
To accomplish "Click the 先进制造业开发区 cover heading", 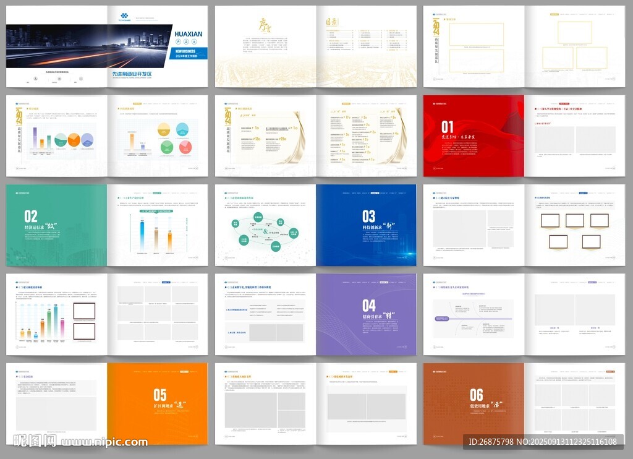I will click(x=132, y=74).
